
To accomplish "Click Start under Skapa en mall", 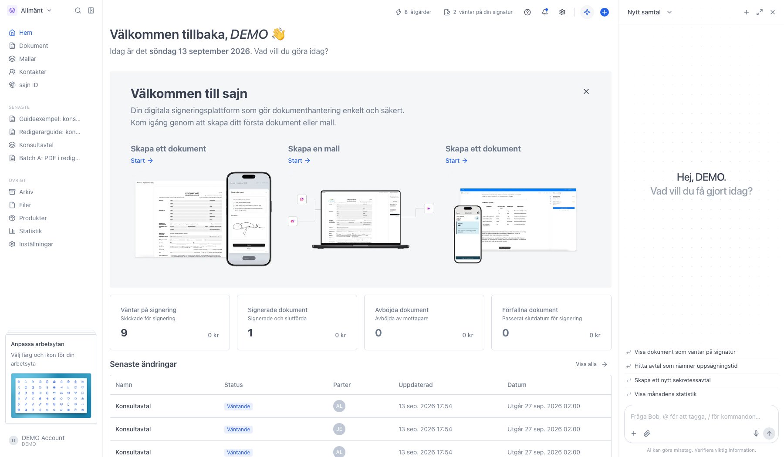I will click(x=299, y=161).
